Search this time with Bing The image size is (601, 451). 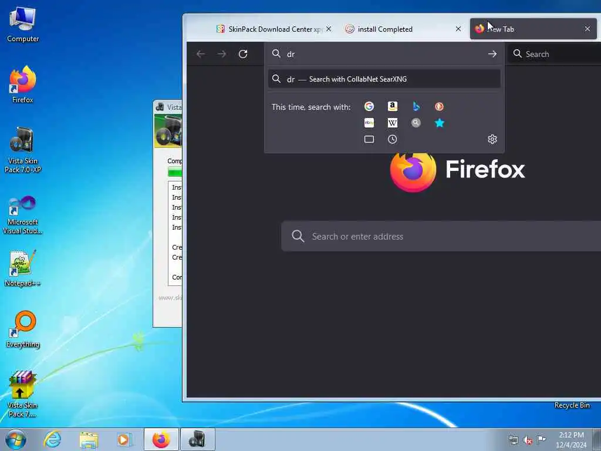[x=416, y=106]
